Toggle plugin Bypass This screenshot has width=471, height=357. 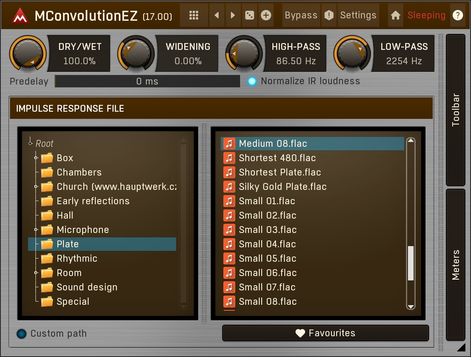(x=301, y=16)
